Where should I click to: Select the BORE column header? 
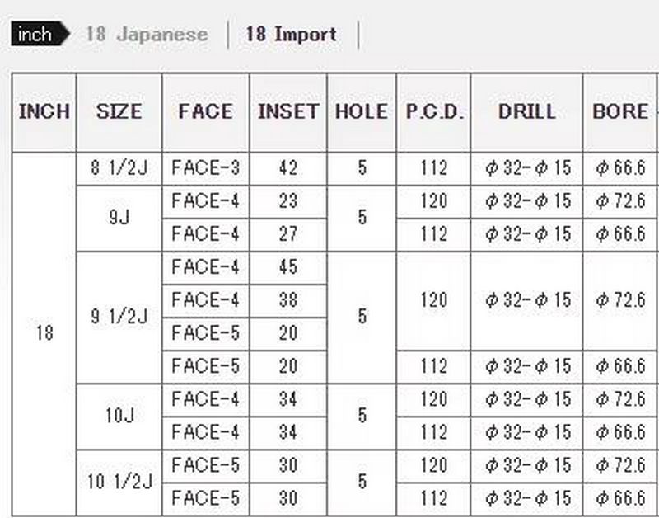click(619, 112)
